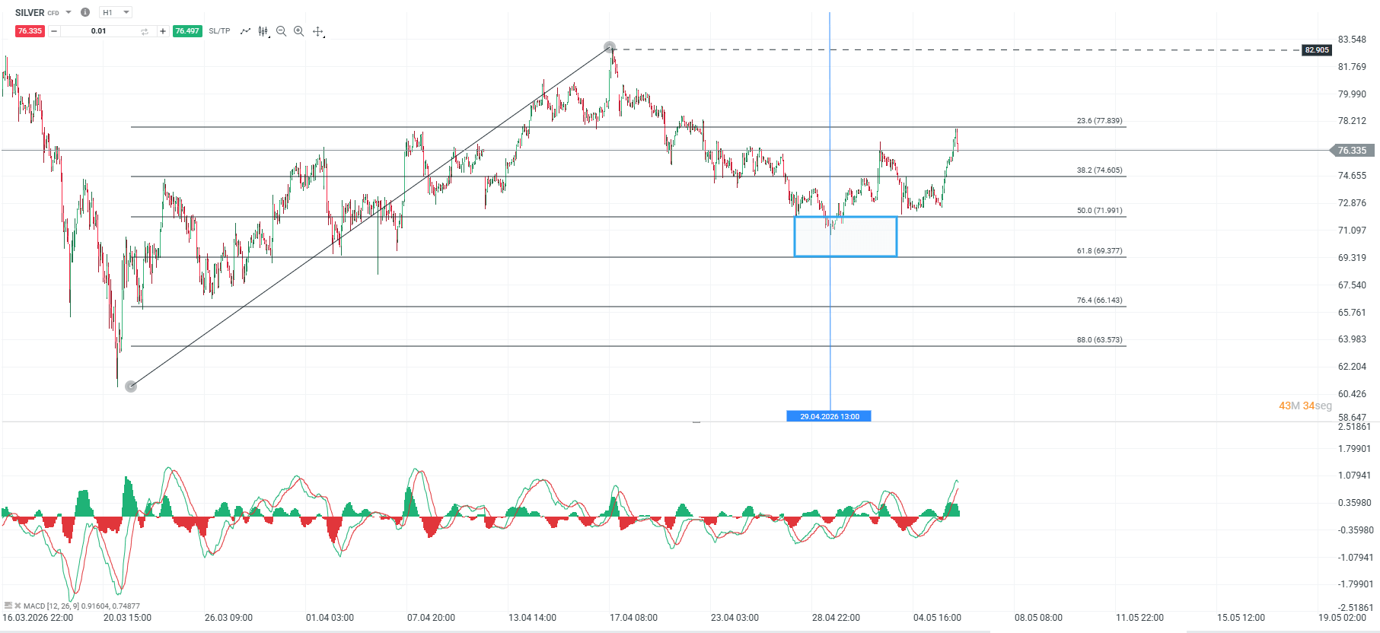The image size is (1380, 633).
Task: Click the green buy price 76.497
Action: click(x=187, y=31)
